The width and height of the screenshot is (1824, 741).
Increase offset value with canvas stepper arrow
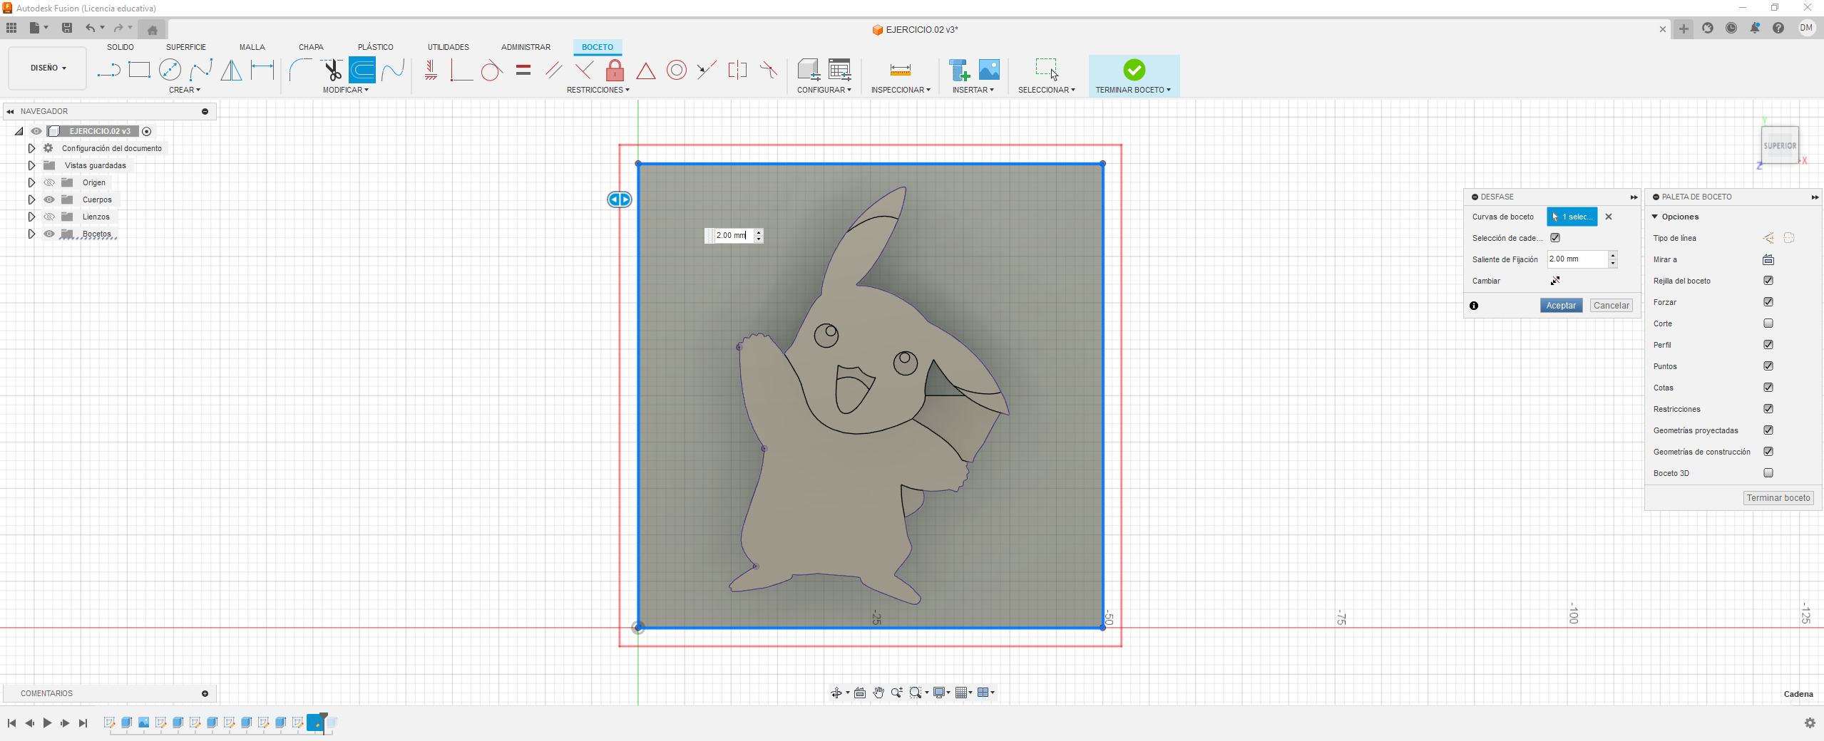pos(759,232)
